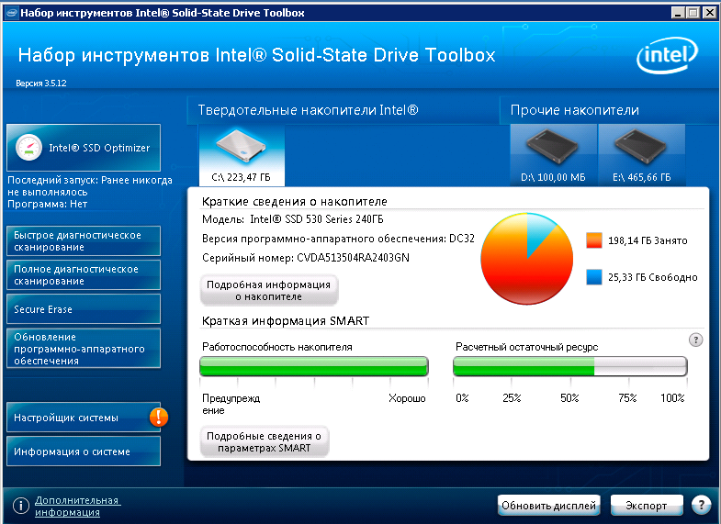Click the Программа: Нет text
The width and height of the screenshot is (721, 524).
click(x=48, y=204)
